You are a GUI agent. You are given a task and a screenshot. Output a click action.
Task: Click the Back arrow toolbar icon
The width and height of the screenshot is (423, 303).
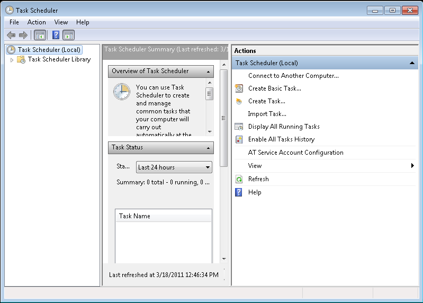point(11,35)
